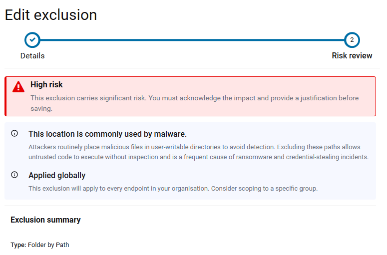Click the progress line between wizard steps
The width and height of the screenshot is (387, 255).
[192, 40]
